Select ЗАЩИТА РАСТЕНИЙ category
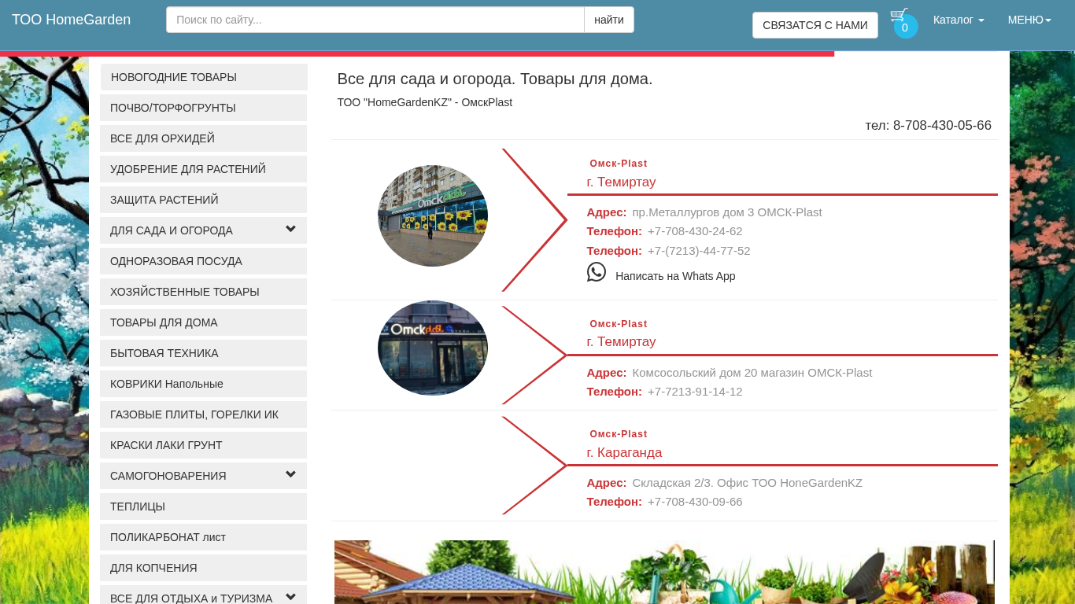Screen dimensions: 1075x604 click(x=204, y=200)
